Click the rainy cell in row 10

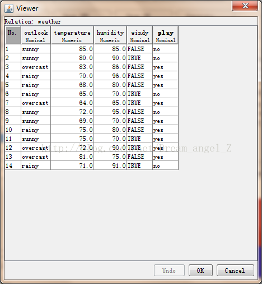(36, 130)
